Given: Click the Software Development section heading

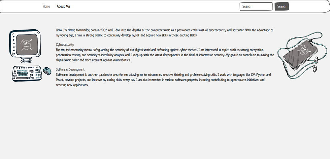Looking at the screenshot, I should [70, 69].
